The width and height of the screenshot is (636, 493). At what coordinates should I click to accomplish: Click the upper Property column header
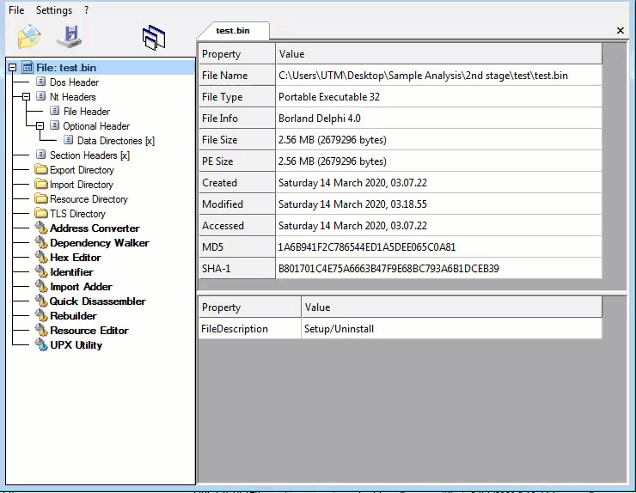237,54
